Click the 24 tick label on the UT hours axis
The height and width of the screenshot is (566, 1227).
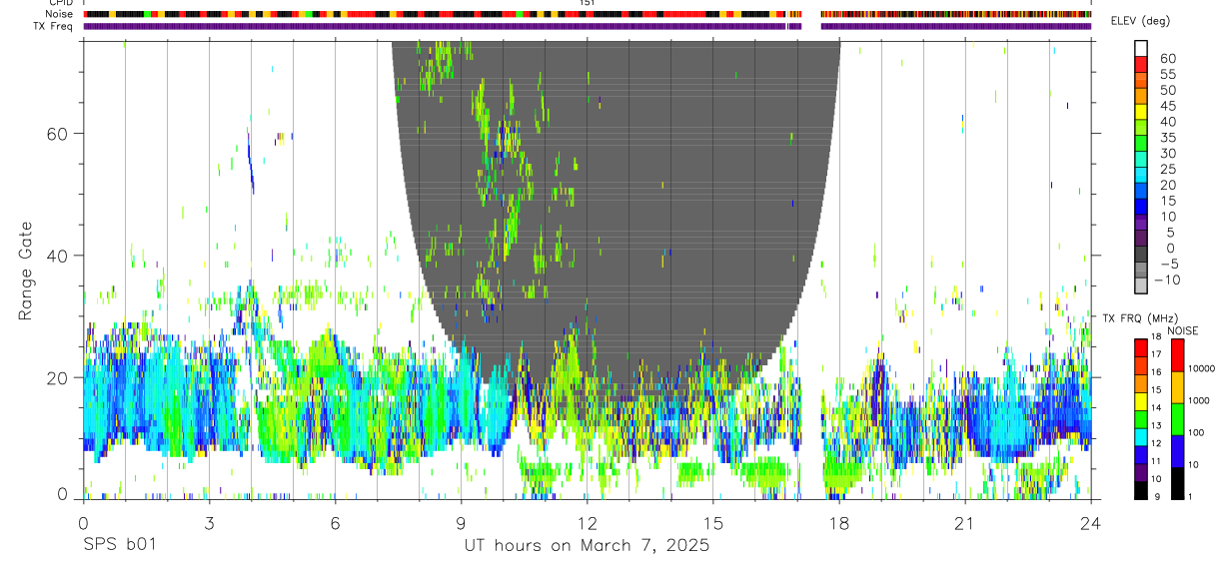click(1090, 522)
